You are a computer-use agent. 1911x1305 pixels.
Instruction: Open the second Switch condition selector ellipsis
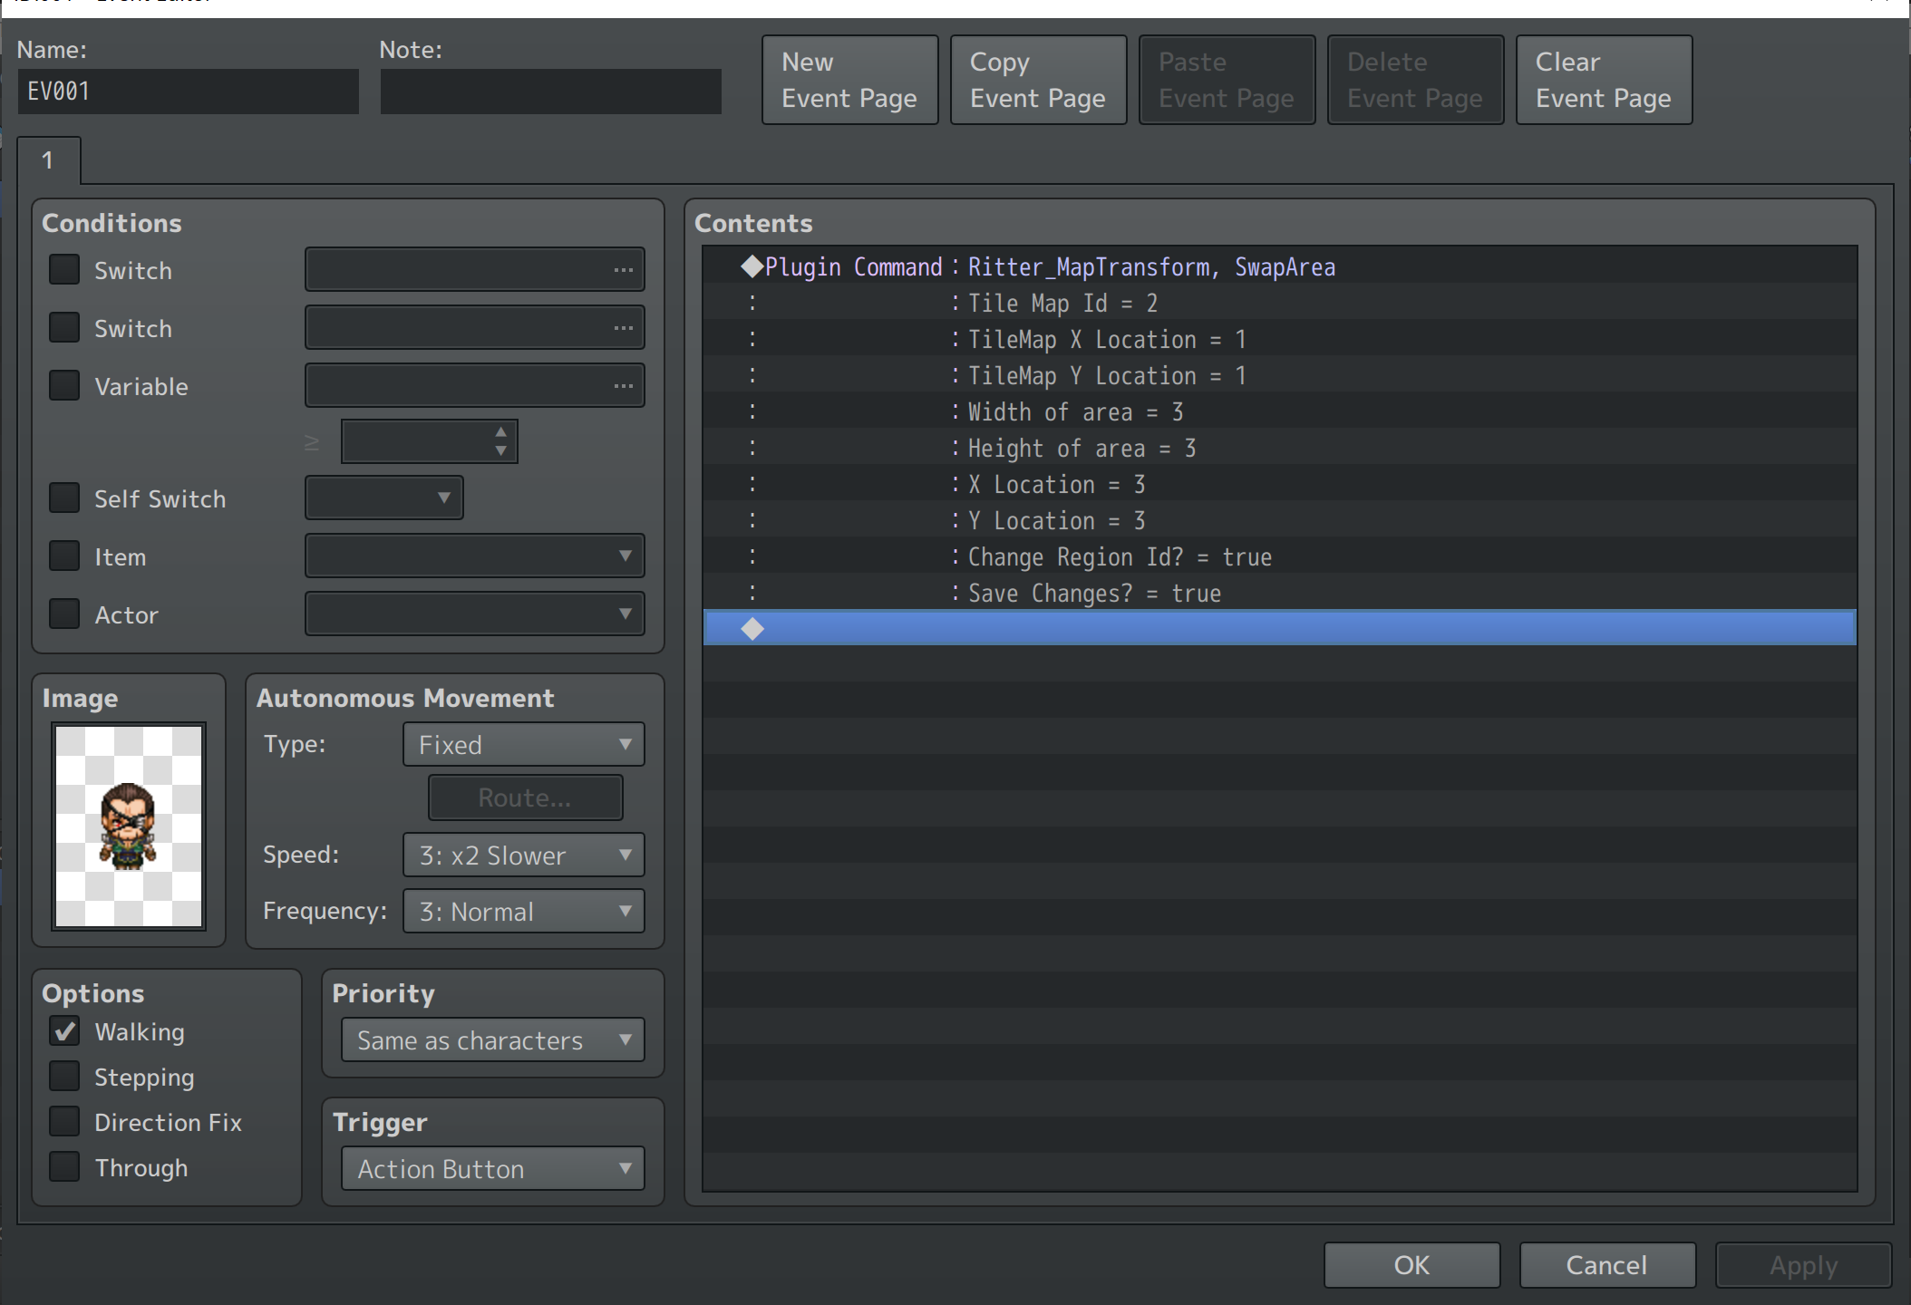[623, 328]
